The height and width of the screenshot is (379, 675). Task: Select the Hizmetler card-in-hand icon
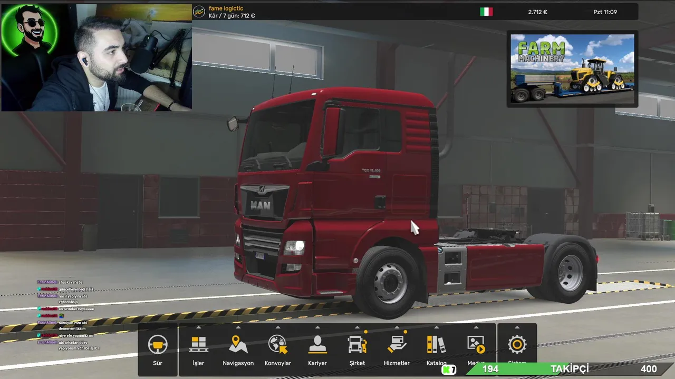pyautogui.click(x=397, y=345)
